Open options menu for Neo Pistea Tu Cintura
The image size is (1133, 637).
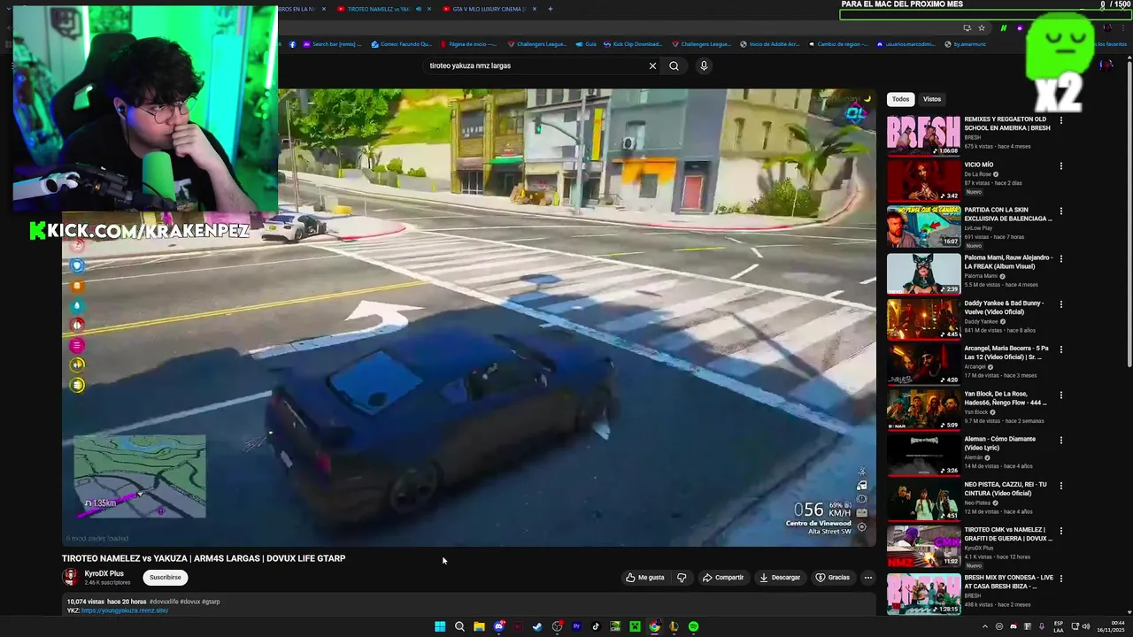click(1060, 486)
